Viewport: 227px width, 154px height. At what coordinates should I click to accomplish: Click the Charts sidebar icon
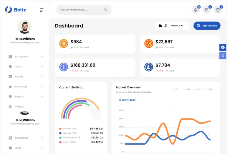pos(10,77)
